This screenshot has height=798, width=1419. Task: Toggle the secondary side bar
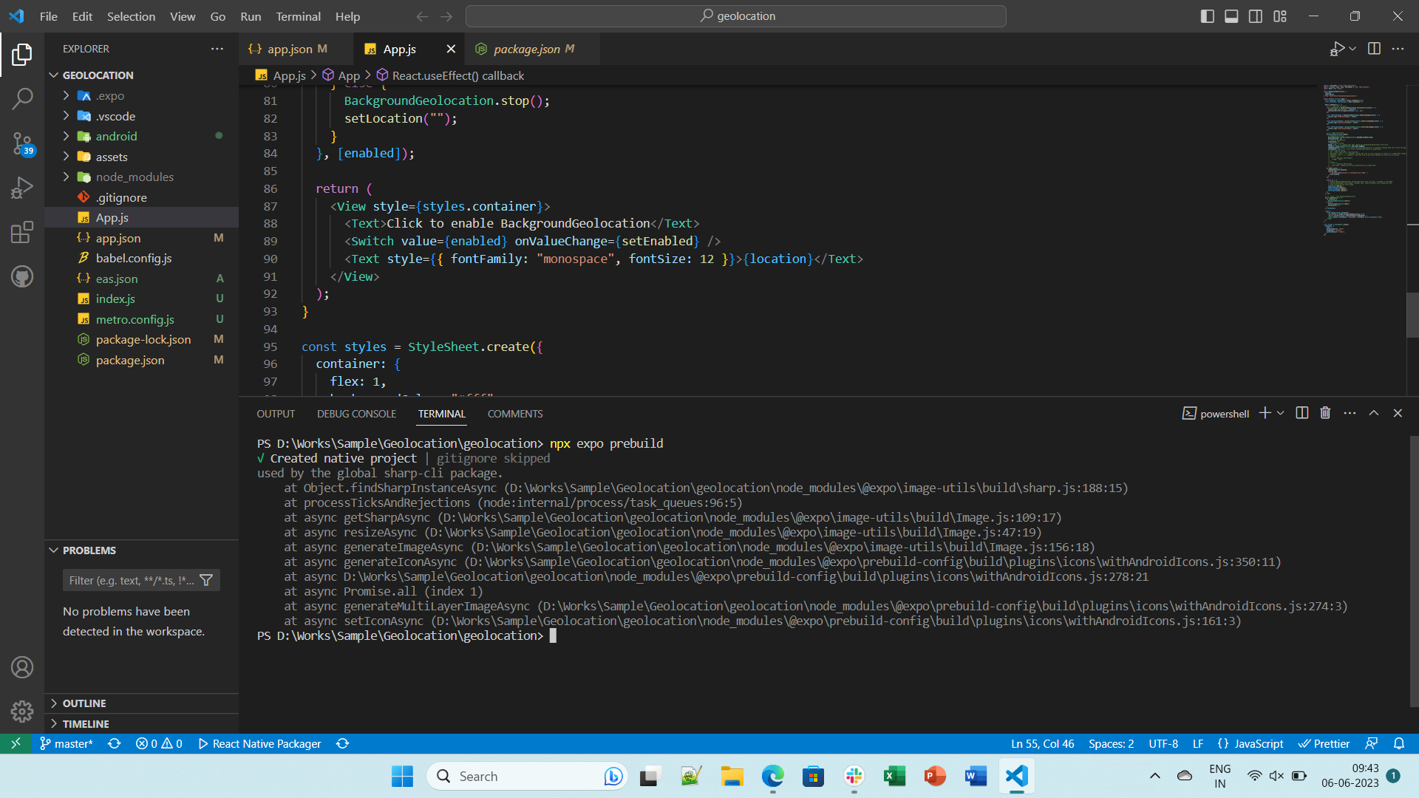click(x=1255, y=16)
